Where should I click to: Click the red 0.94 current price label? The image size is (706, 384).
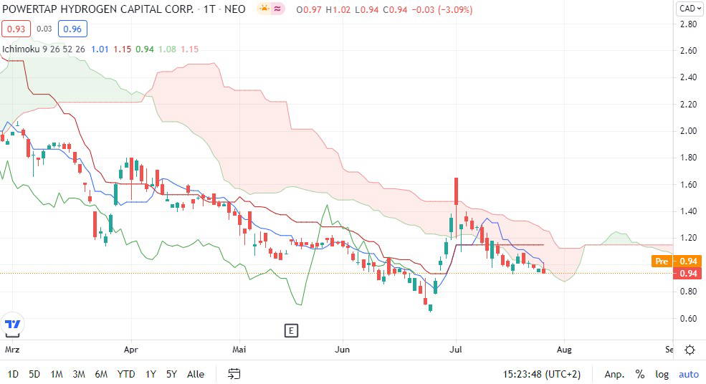coord(687,273)
